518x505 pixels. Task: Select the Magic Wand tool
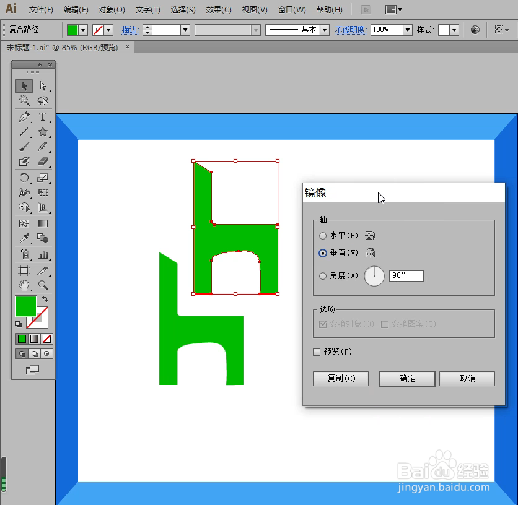24,101
